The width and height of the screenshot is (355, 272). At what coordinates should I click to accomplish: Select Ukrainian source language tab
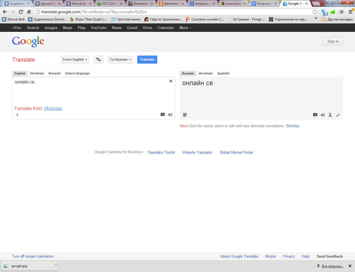click(x=37, y=73)
